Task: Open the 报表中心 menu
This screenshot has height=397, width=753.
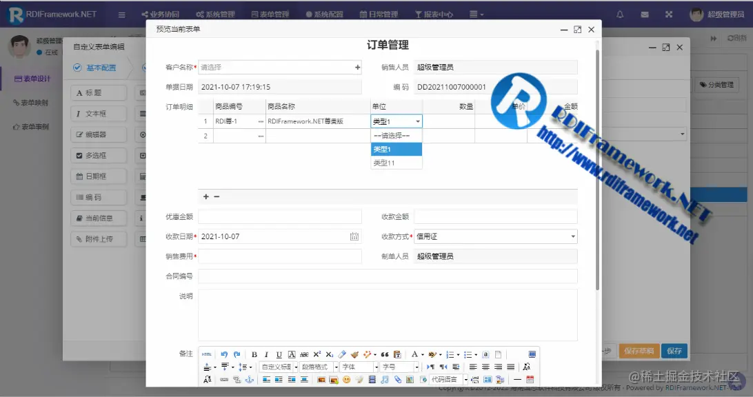Action: click(434, 13)
